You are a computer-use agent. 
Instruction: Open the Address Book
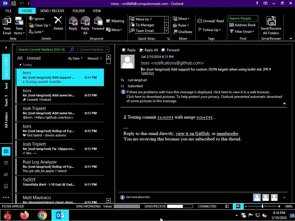[242, 25]
